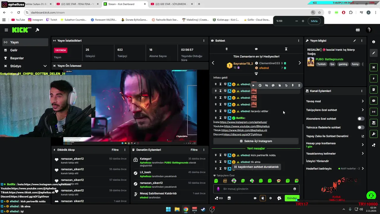380x214 pixels.
Task: Click the info icon in the right sidebar
Action: [373, 42]
